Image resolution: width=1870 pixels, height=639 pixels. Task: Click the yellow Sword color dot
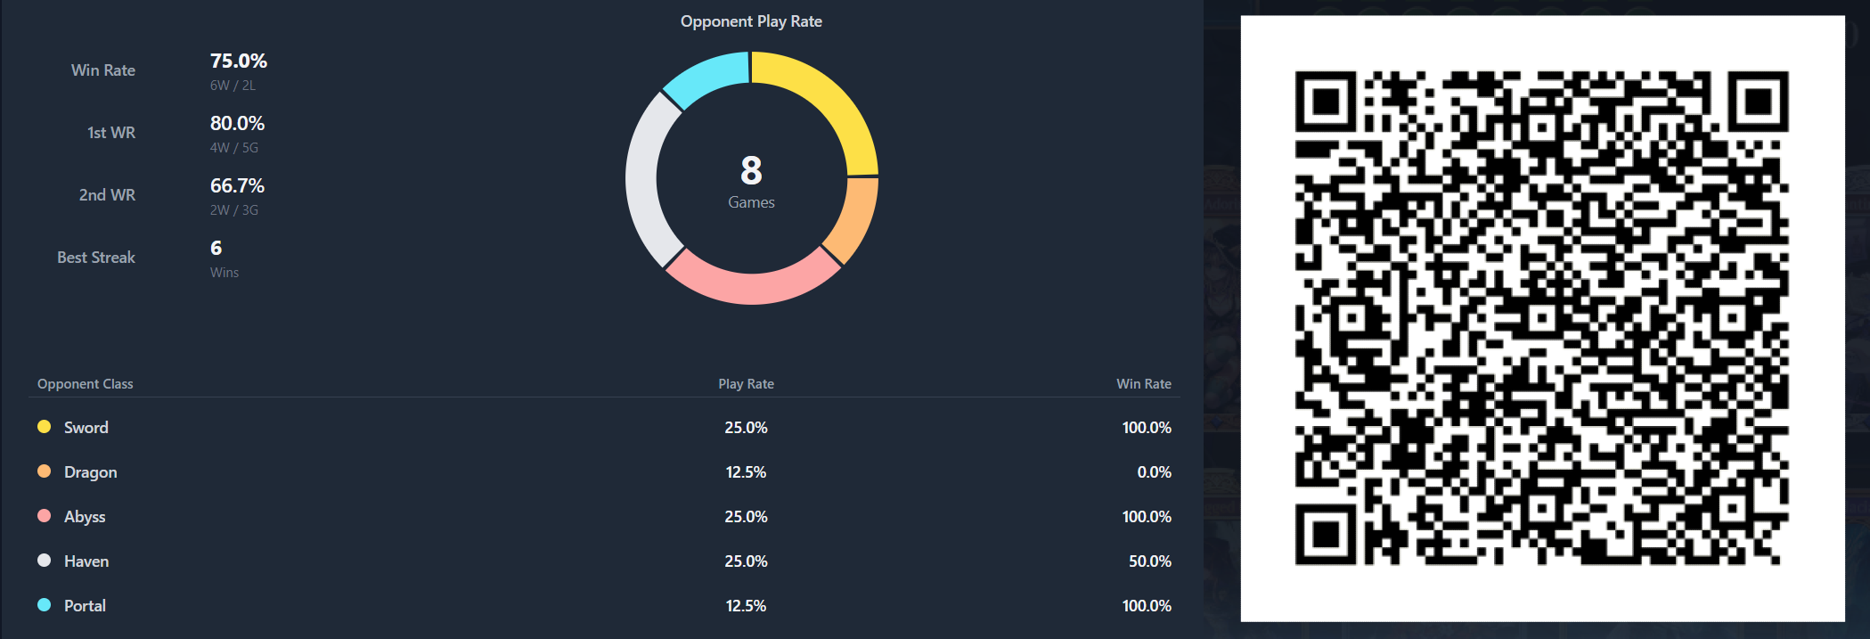click(x=44, y=427)
